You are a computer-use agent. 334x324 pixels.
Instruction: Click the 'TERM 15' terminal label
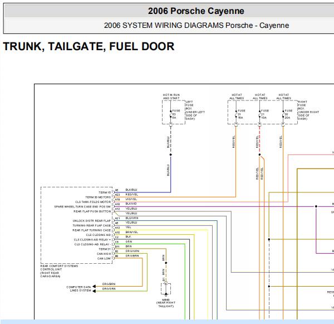[105, 192]
